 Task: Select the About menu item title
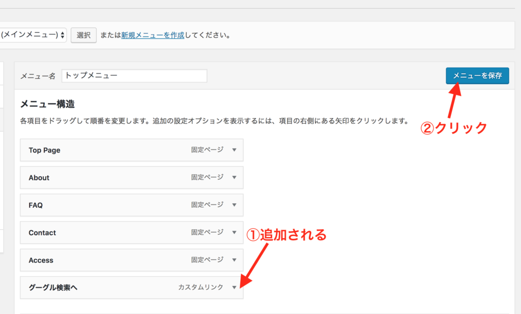(x=39, y=178)
